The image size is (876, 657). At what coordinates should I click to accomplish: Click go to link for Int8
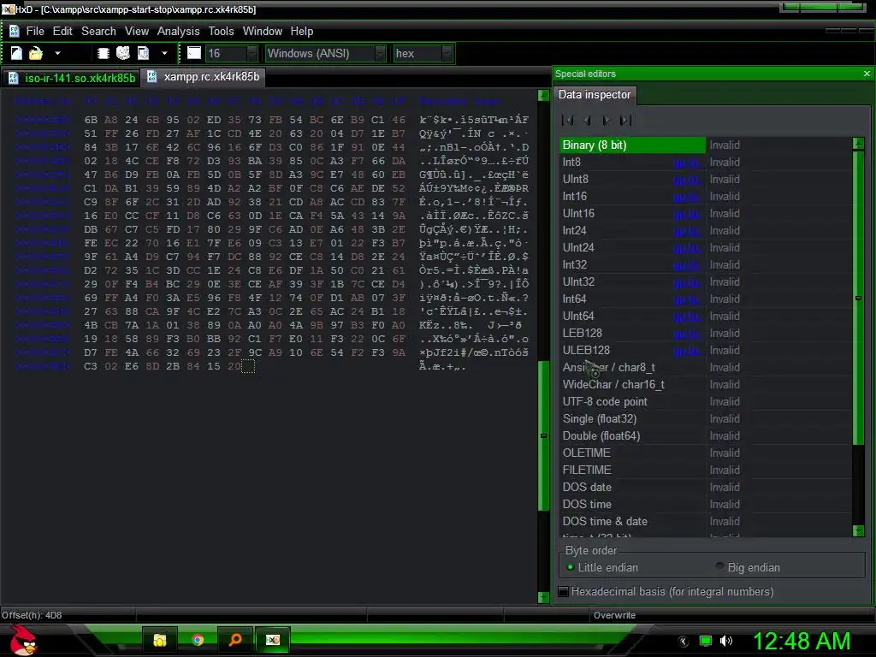(x=686, y=163)
